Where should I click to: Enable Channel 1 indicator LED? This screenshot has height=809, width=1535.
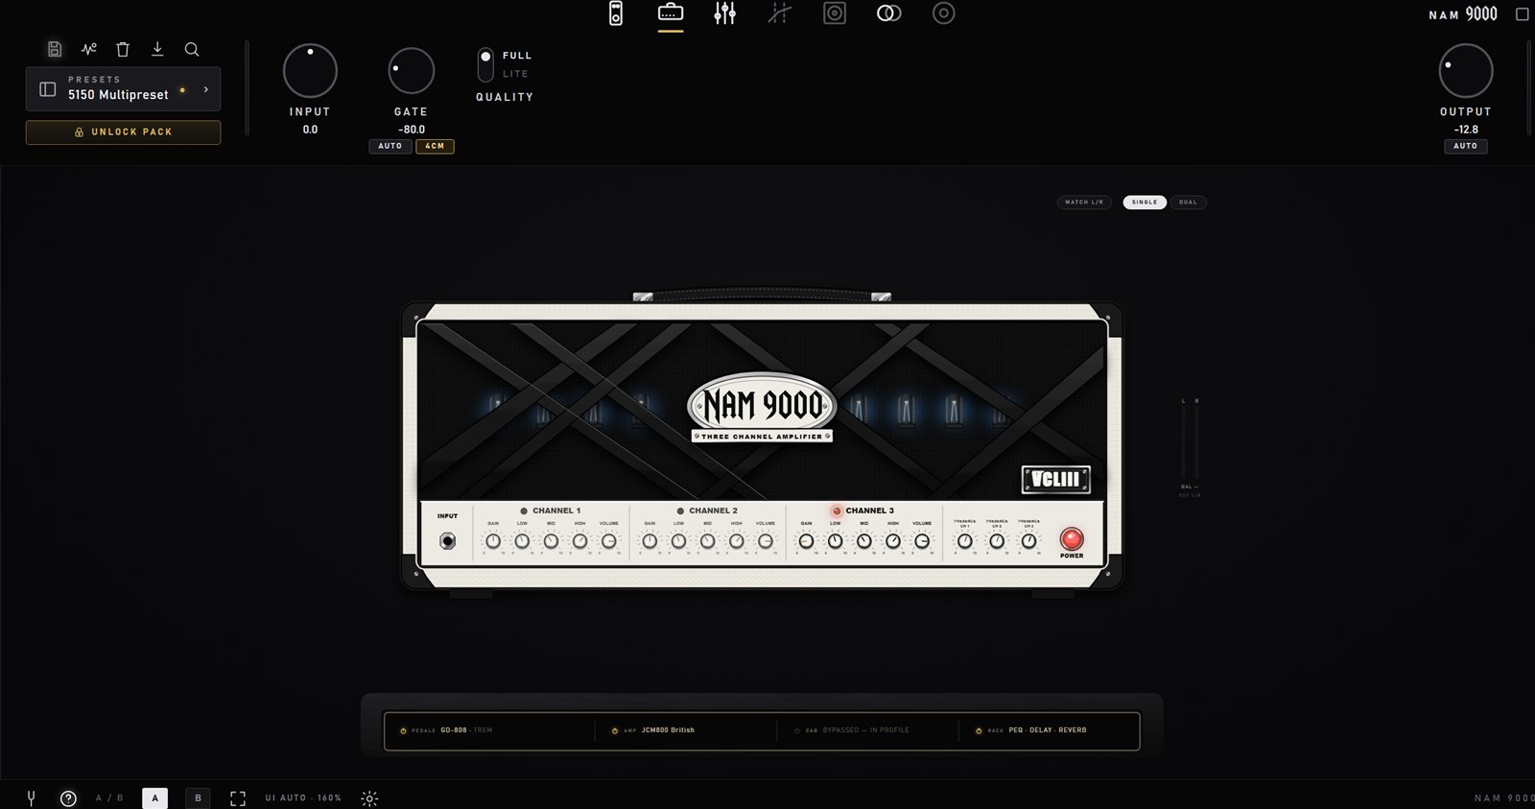(x=524, y=511)
